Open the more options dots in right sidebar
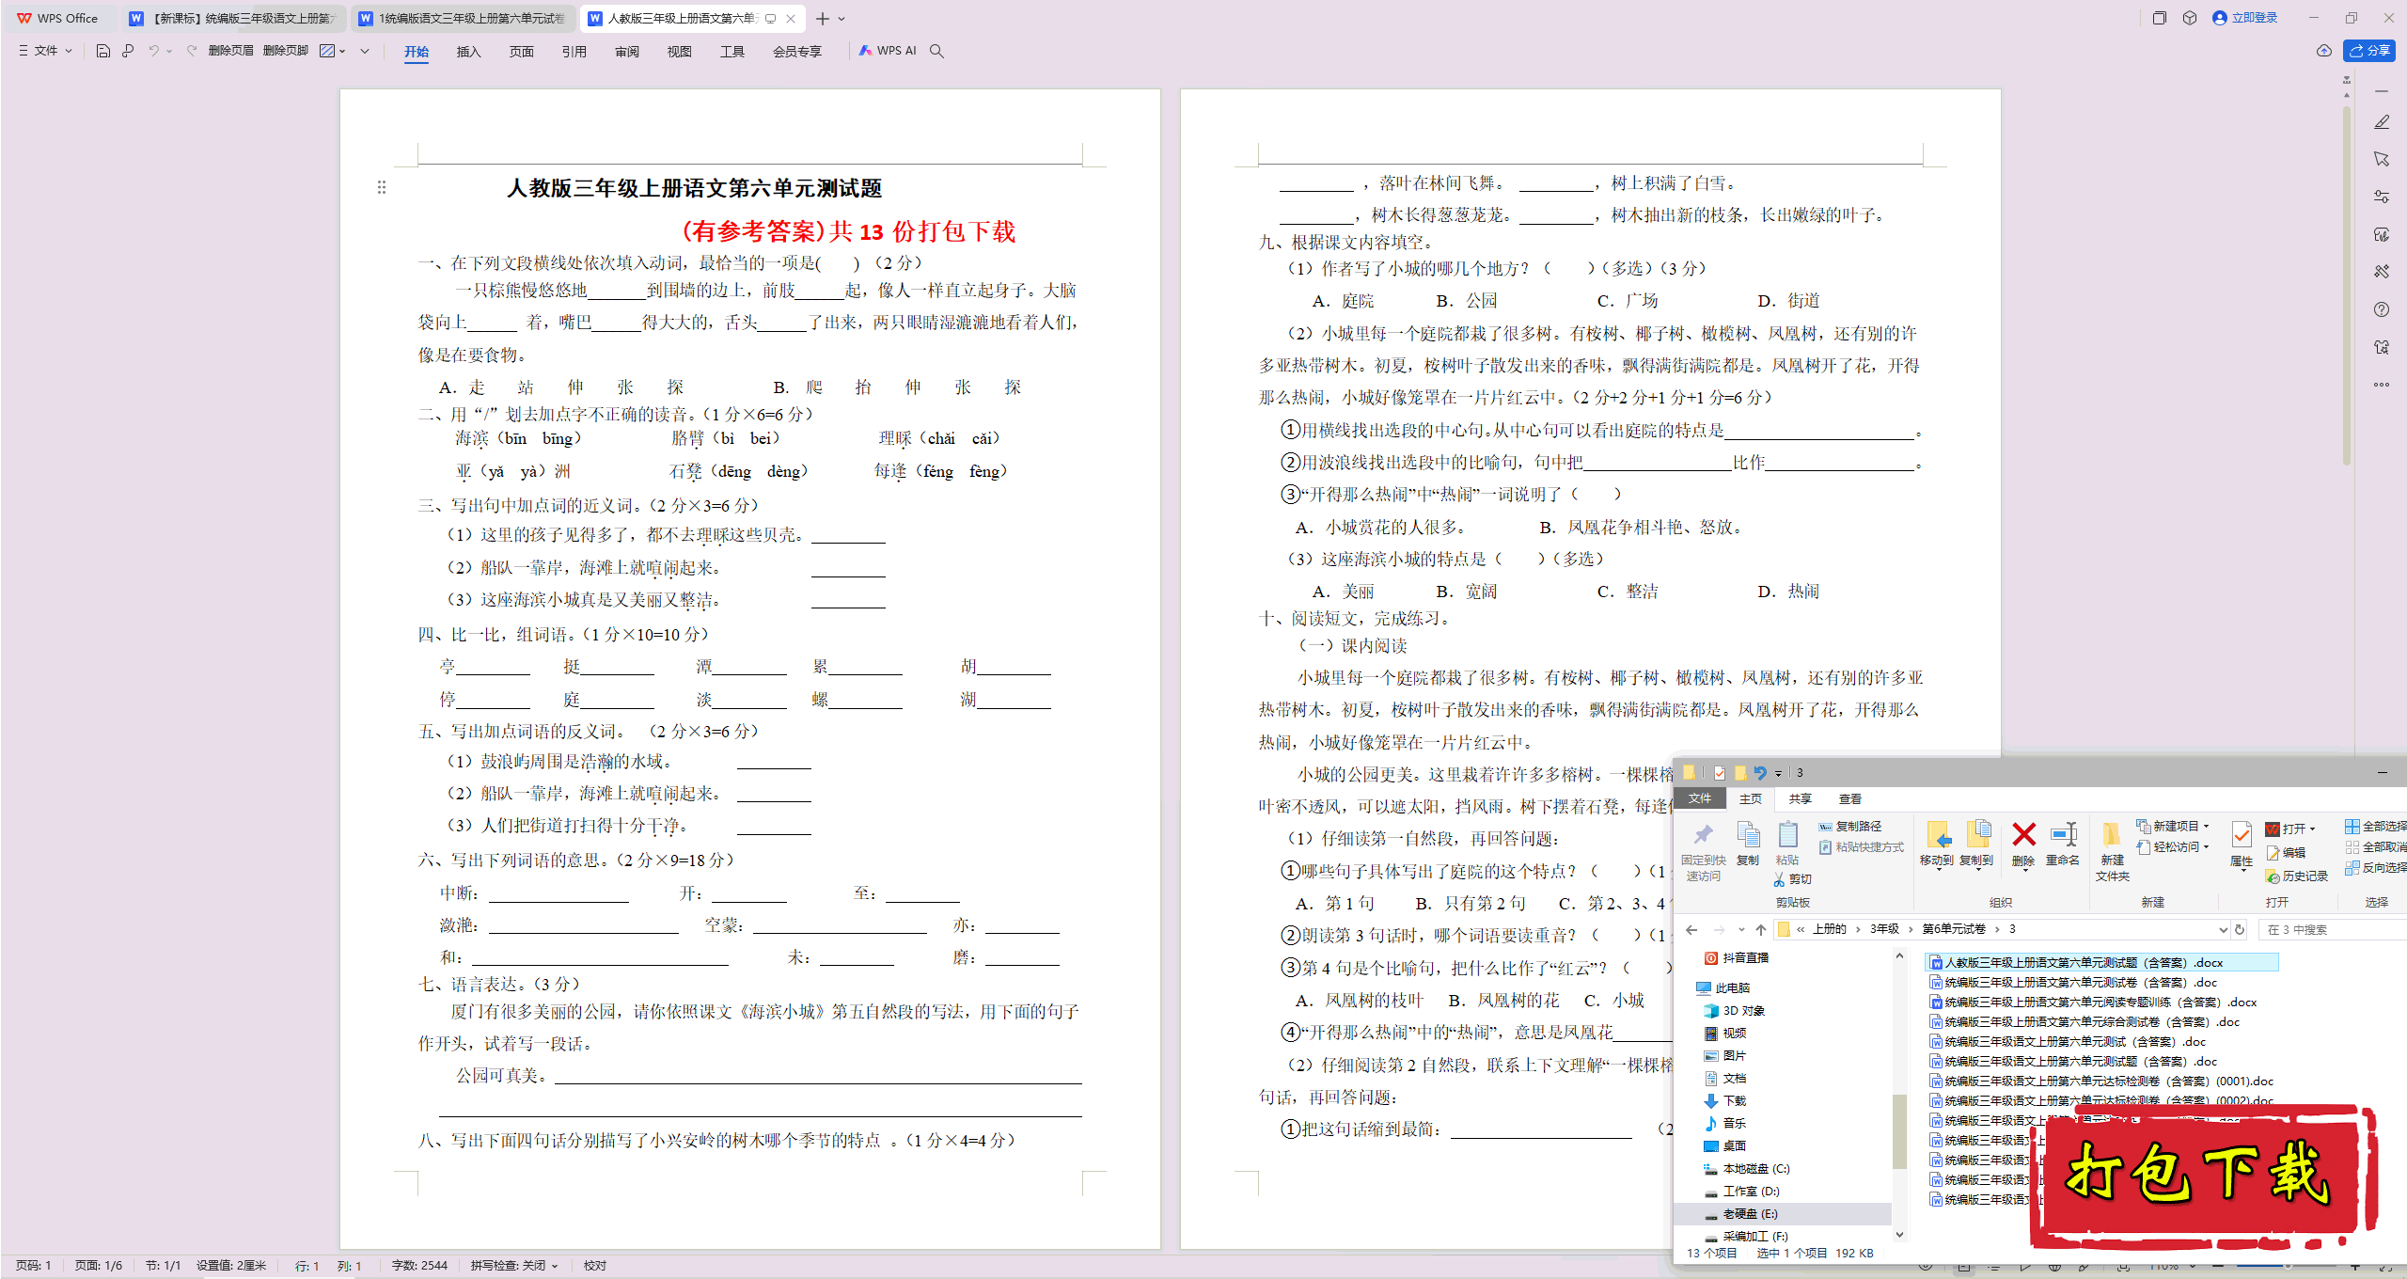Viewport: 2407px width, 1279px height. tap(2381, 385)
